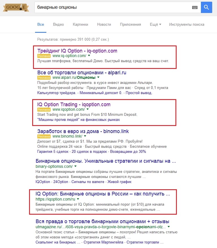
Task: Expand the Ещё dropdown menu
Action: (155, 25)
